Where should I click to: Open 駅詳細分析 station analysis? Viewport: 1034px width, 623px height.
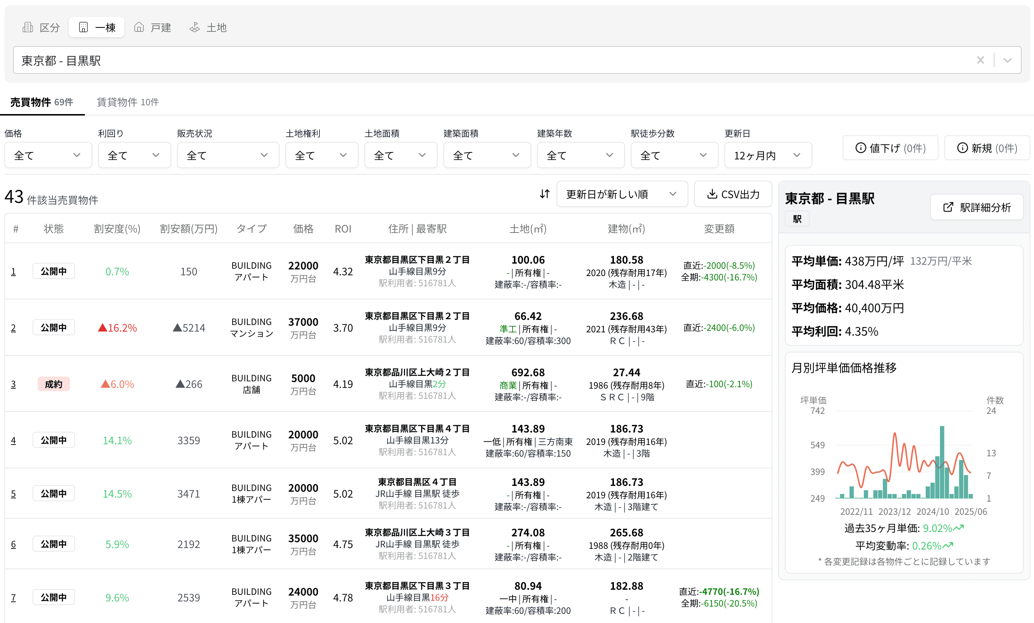point(977,207)
